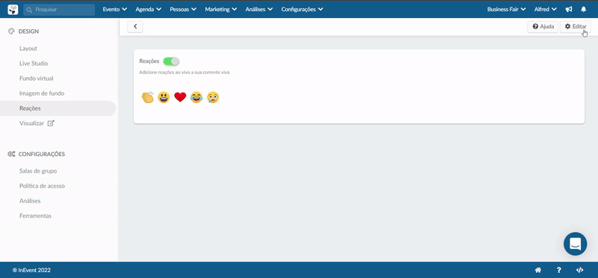
Task: Expand the Marketing menu
Action: click(221, 9)
